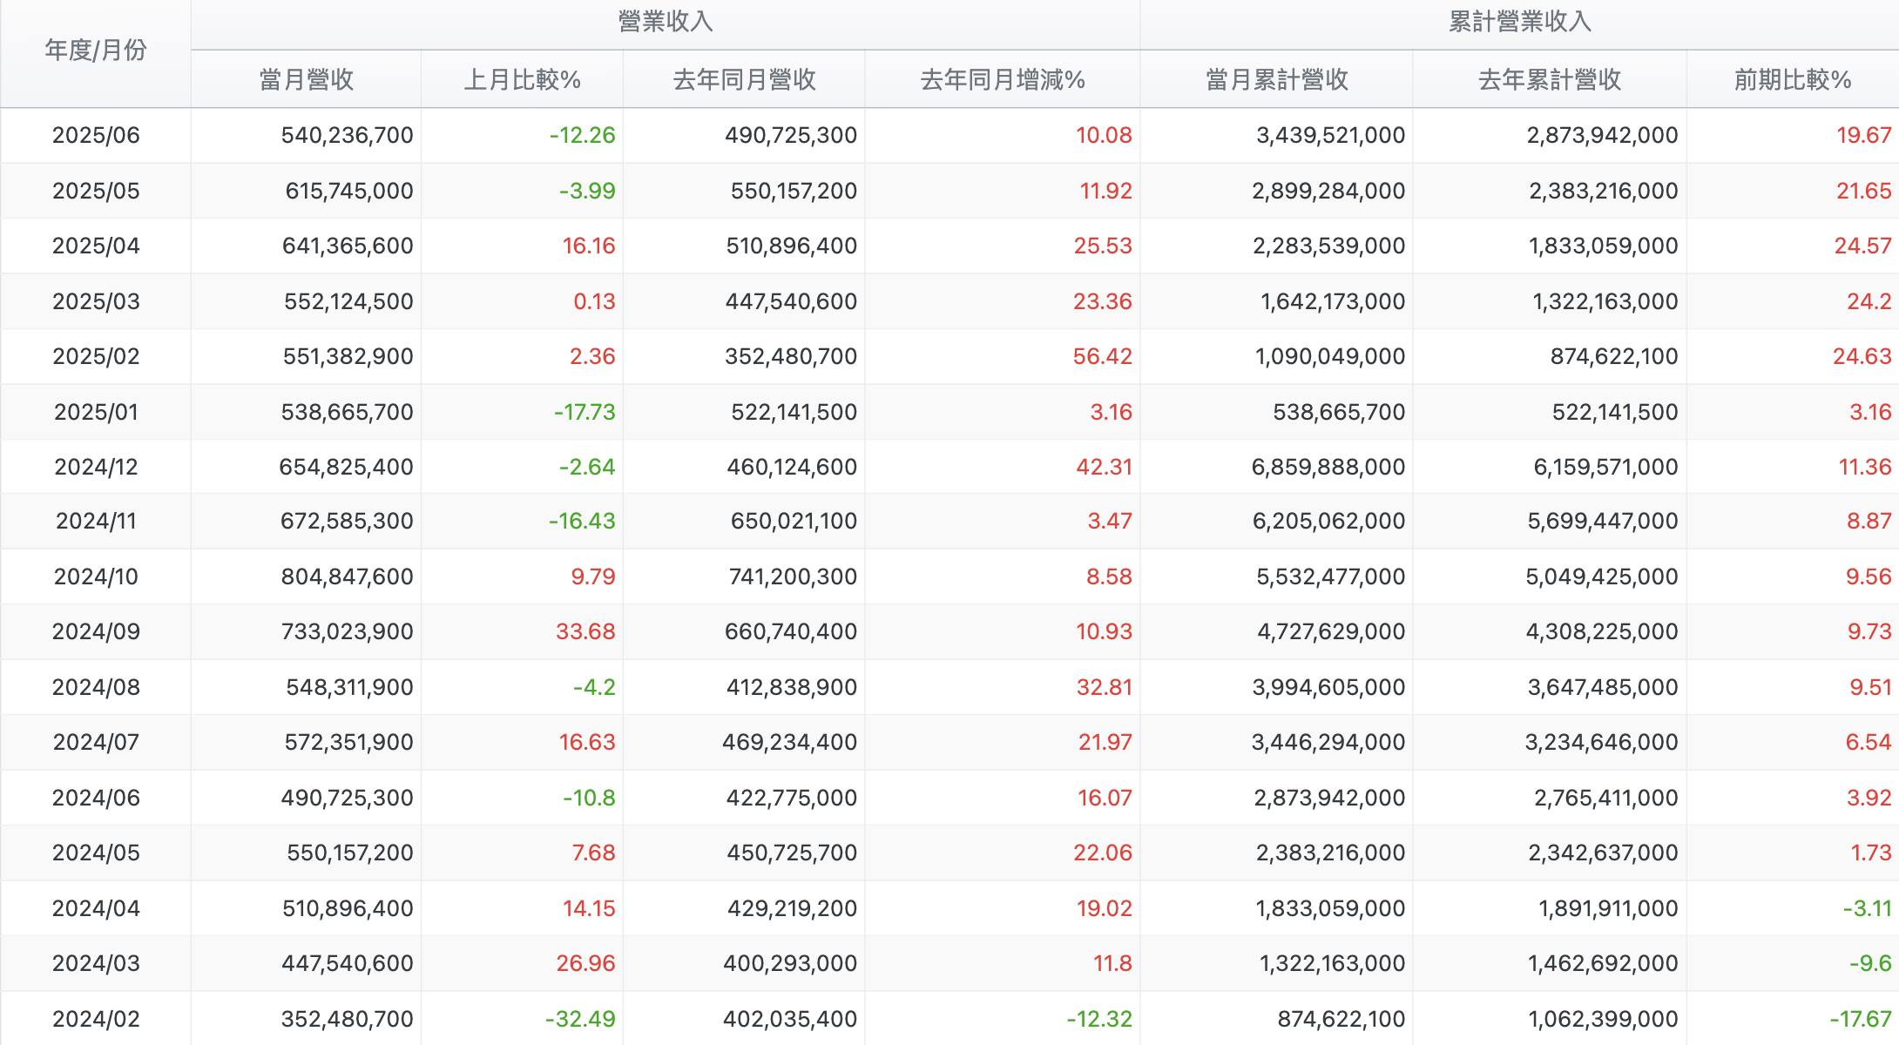This screenshot has width=1899, height=1045.
Task: Click the 營業收入 group header
Action: coord(665,22)
